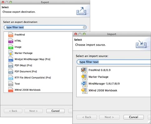Pick Marker Package in Export list
The image size is (151, 124).
click(x=23, y=53)
